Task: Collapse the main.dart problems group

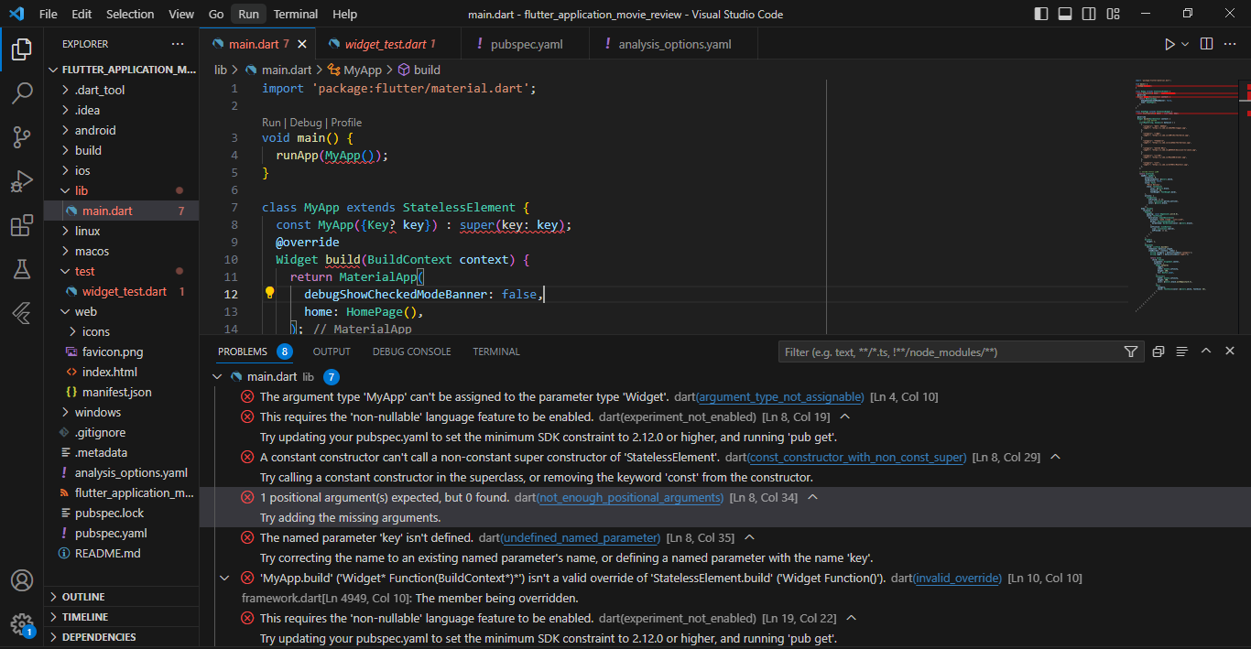Action: 217,376
